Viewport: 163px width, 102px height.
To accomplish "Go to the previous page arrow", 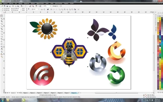I will click(9, 93).
